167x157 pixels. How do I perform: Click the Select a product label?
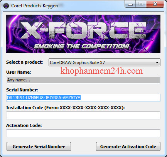[25, 62]
